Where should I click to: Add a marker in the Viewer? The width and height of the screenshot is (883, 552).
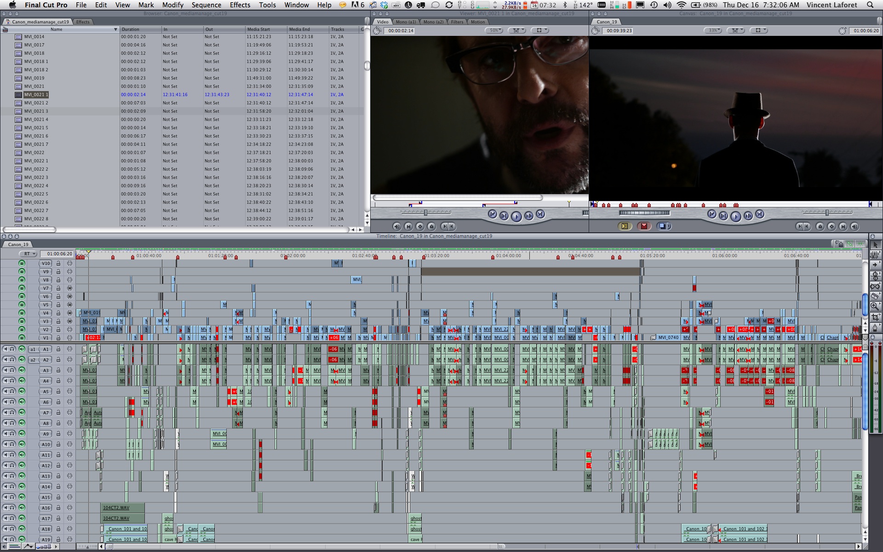(431, 226)
